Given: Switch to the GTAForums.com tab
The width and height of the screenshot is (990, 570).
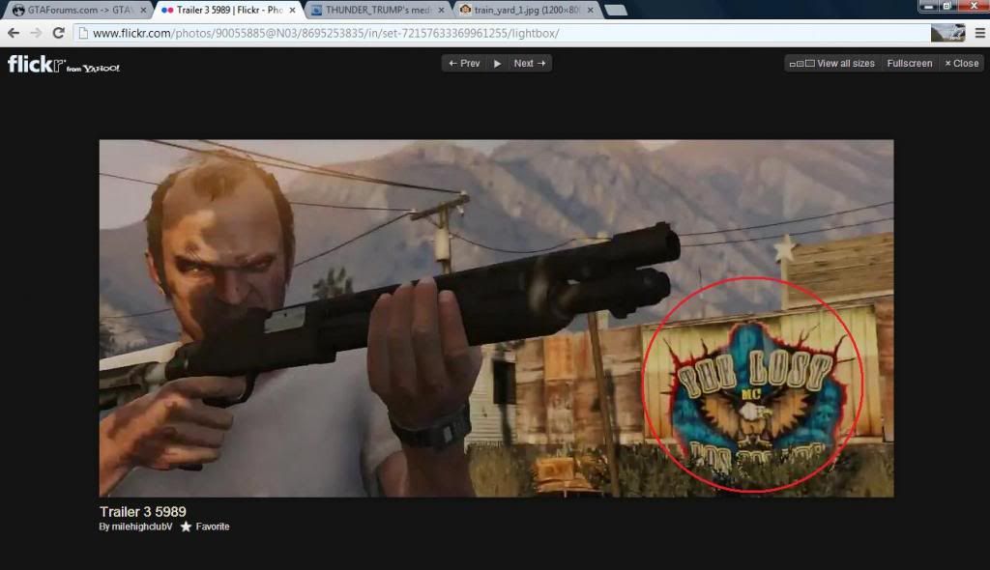Looking at the screenshot, I should pyautogui.click(x=75, y=10).
